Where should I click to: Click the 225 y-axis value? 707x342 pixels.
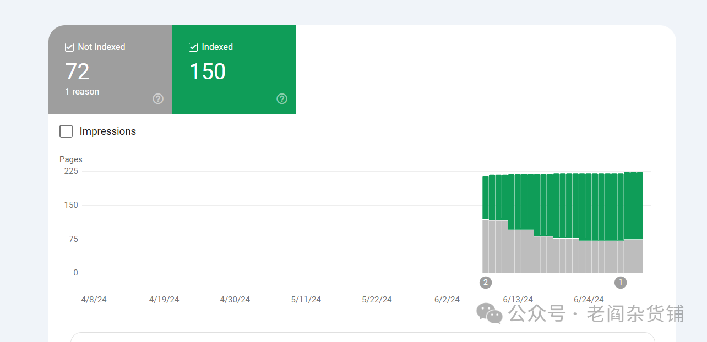click(71, 171)
